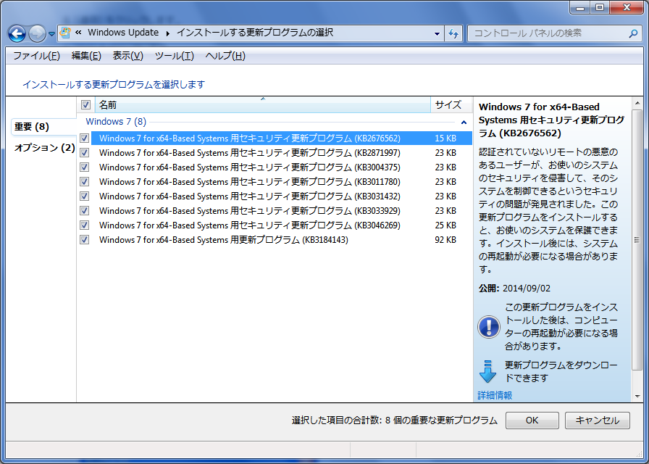The image size is (649, 464).
Task: Click the refresh icon beside address bar
Action: (x=453, y=33)
